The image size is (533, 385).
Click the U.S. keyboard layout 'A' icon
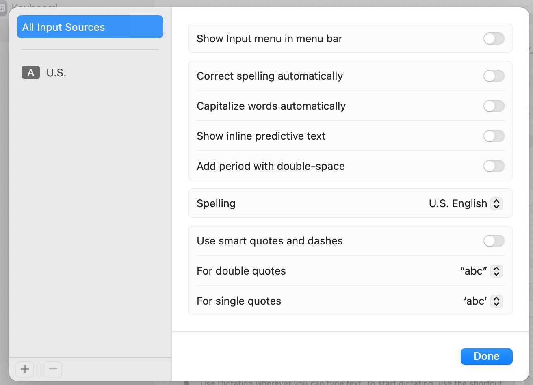point(31,73)
